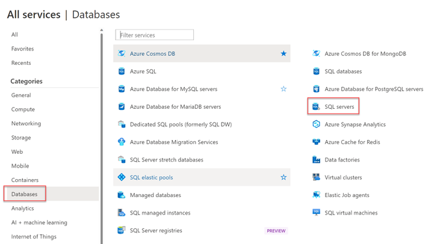Viewport: 446px width, 244px height.
Task: Click the Virtual clusters icon
Action: tap(316, 177)
